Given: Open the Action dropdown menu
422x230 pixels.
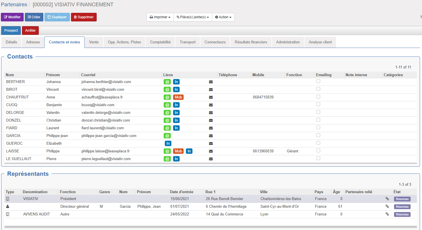Looking at the screenshot, I should [x=223, y=17].
